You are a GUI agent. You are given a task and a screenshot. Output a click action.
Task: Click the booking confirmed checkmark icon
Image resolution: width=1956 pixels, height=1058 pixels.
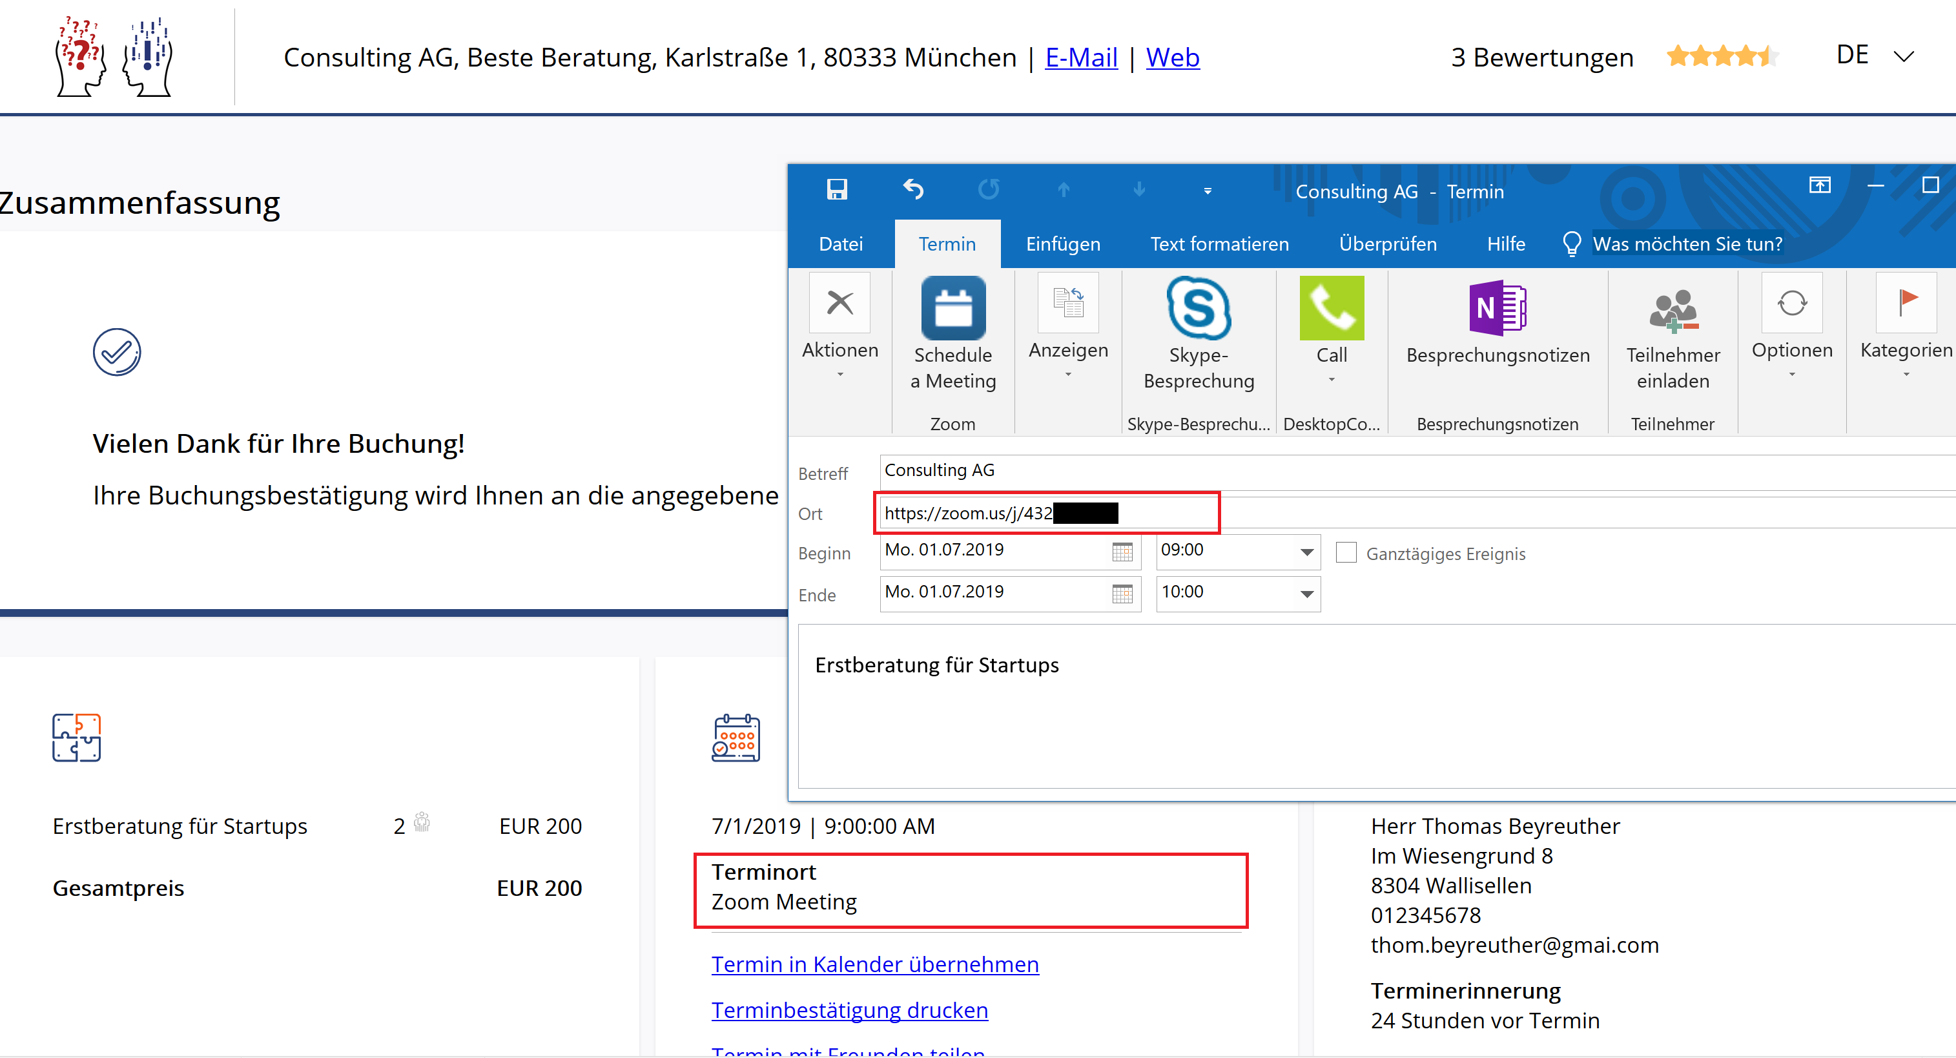[x=116, y=353]
